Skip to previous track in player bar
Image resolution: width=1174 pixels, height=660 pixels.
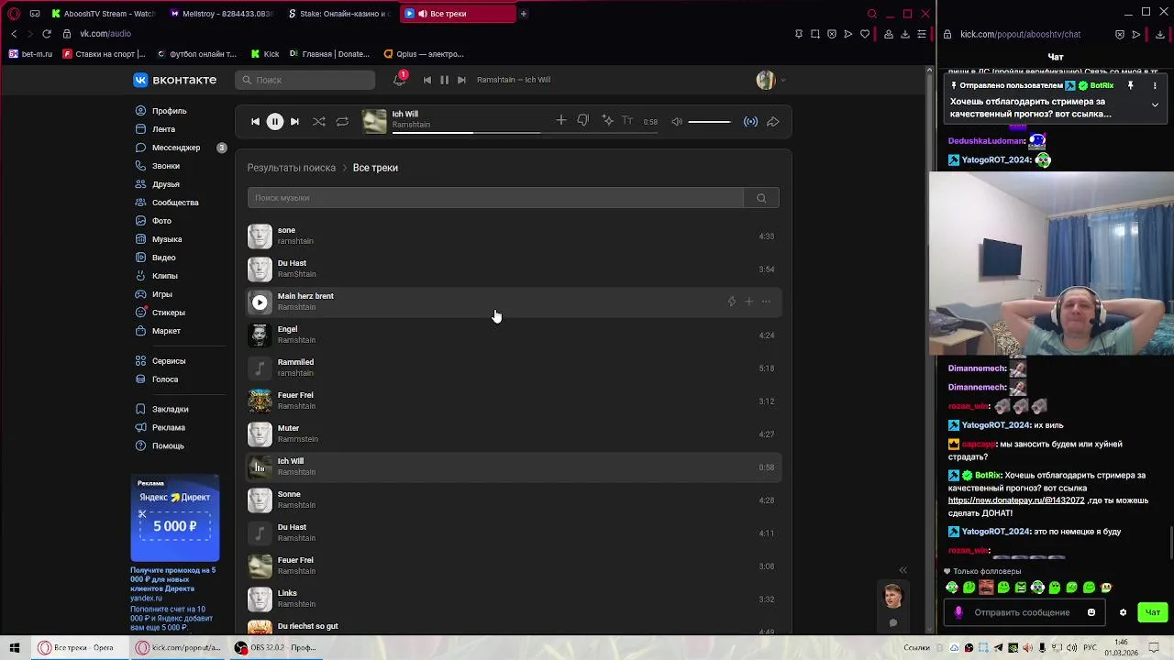[x=255, y=121]
